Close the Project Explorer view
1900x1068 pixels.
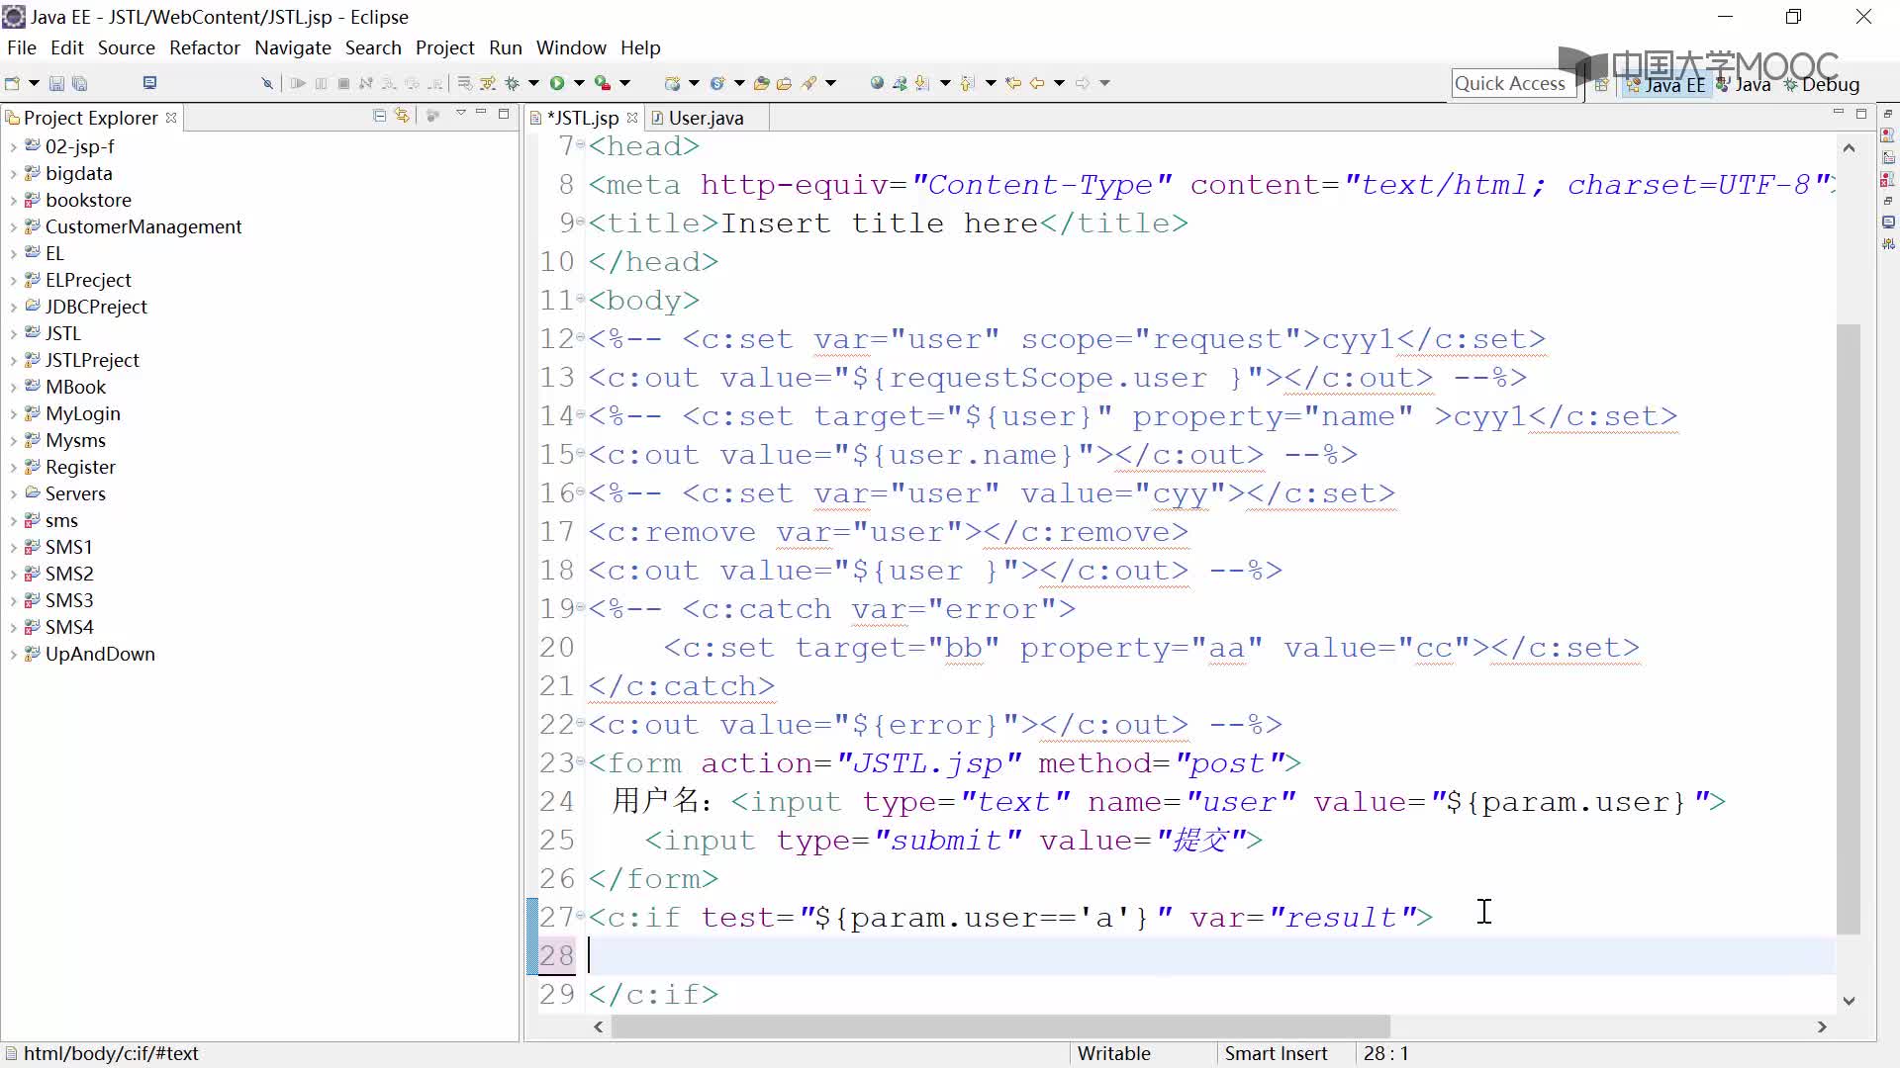pos(171,117)
